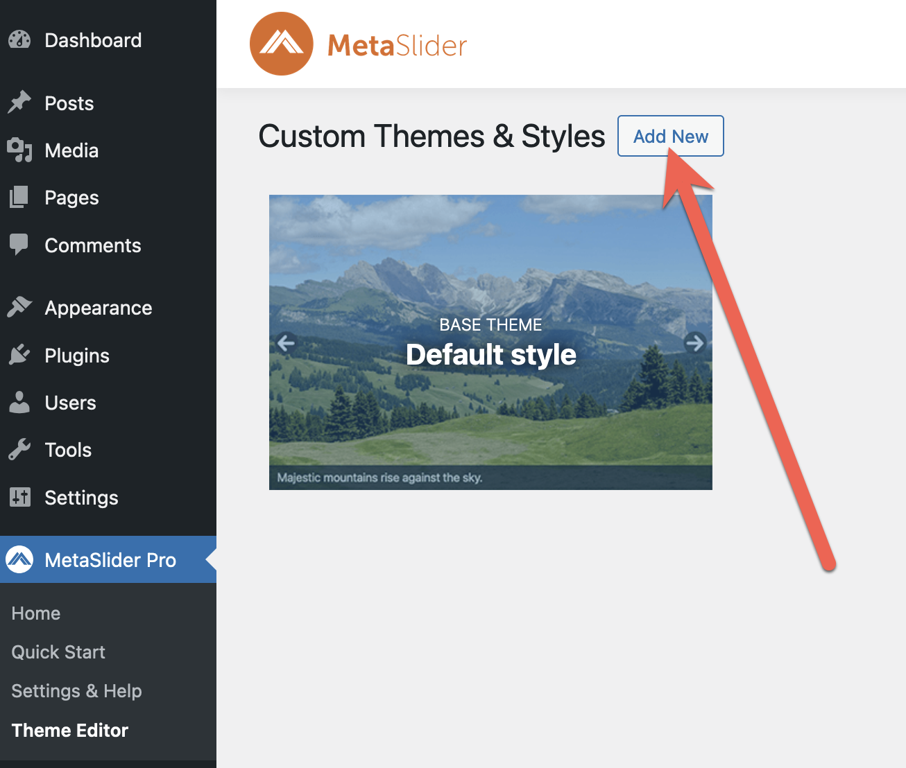Click the Users person icon
Viewport: 906px width, 768px height.
(19, 402)
